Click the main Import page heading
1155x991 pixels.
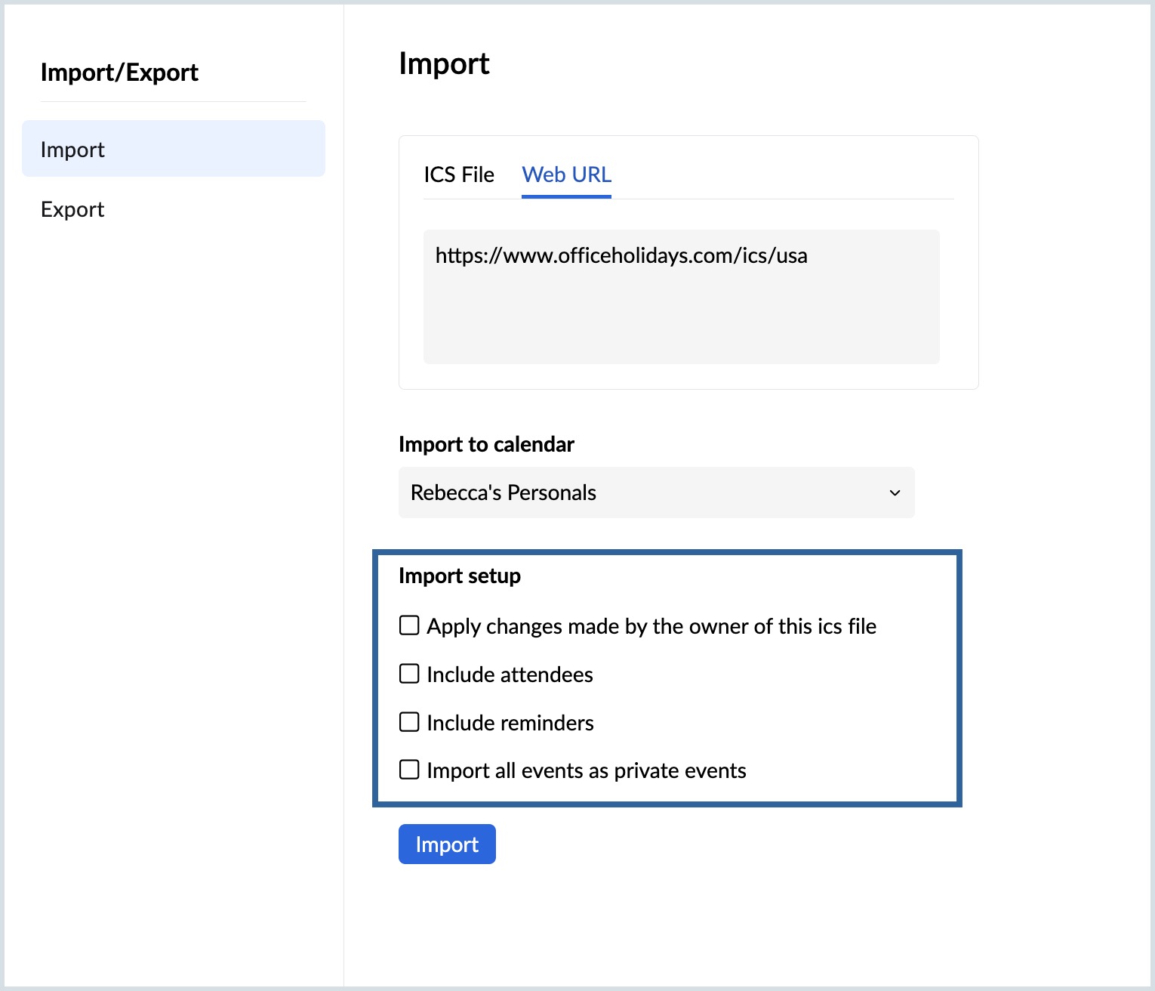pyautogui.click(x=444, y=63)
